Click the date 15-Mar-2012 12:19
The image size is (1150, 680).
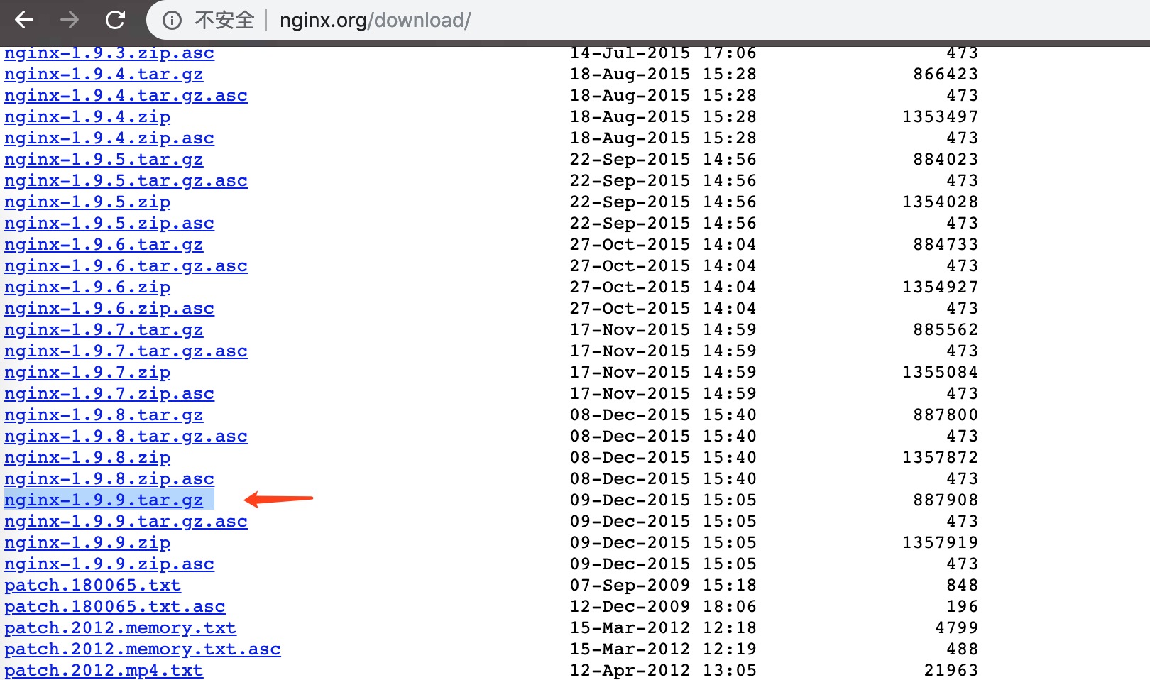663,649
